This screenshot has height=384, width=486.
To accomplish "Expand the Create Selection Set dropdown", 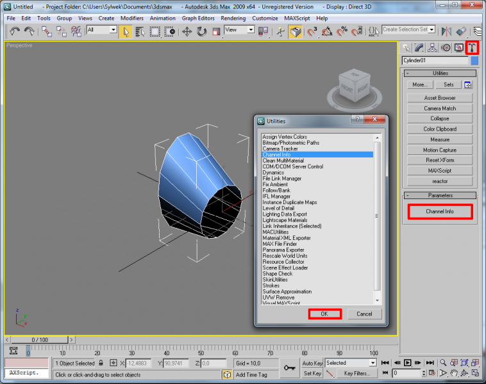I will pos(432,29).
